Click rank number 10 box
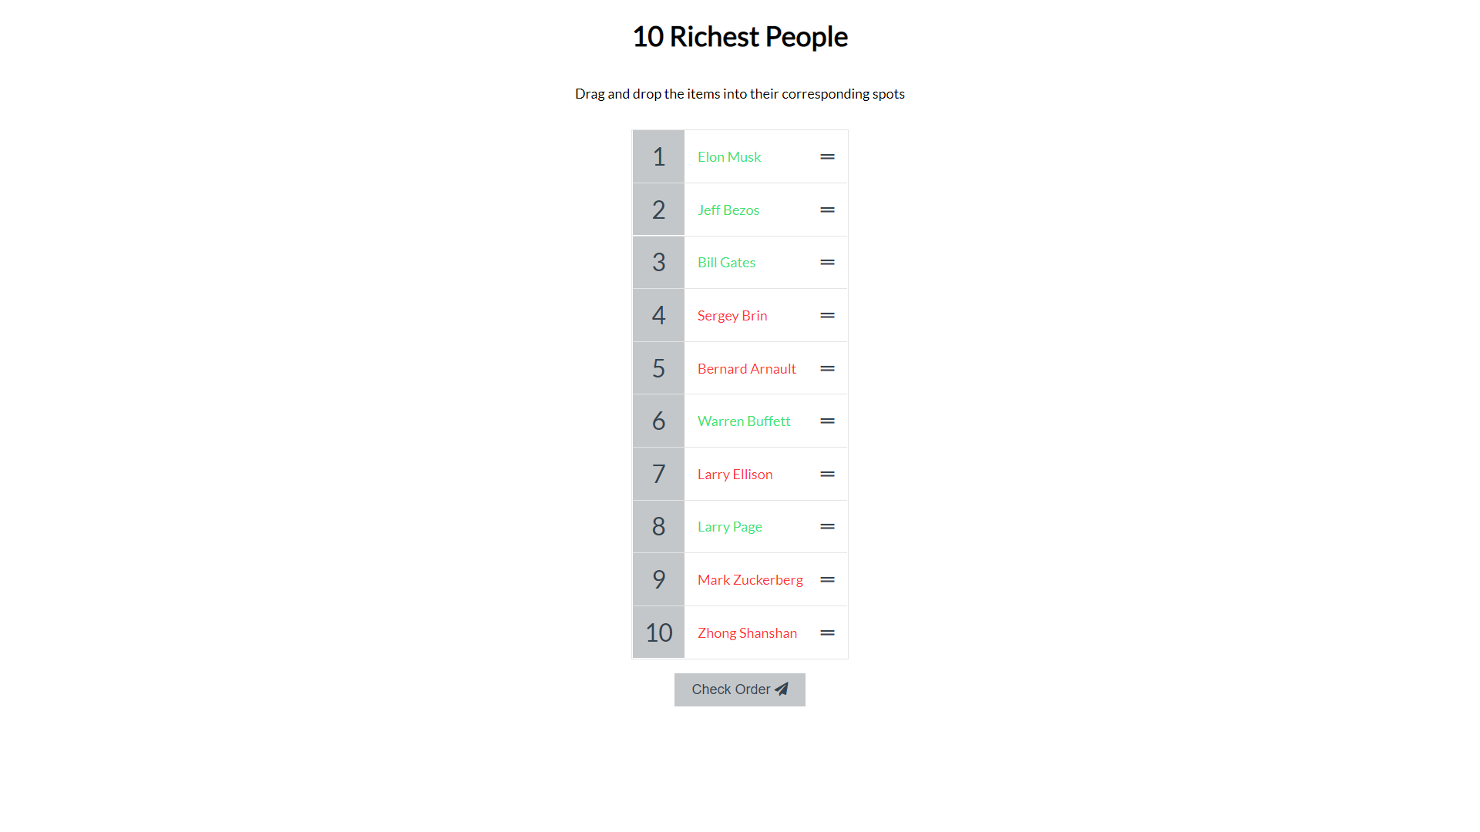Viewport: 1480px width, 832px height. tap(658, 633)
